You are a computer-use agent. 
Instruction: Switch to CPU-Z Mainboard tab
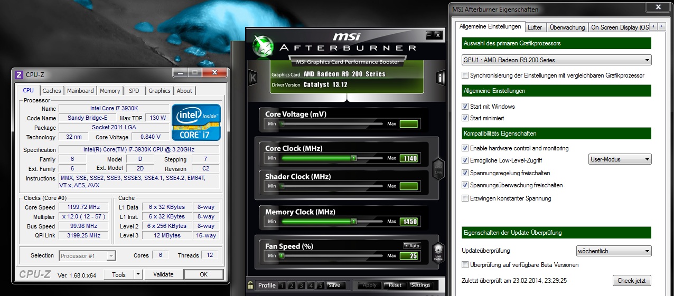(80, 91)
